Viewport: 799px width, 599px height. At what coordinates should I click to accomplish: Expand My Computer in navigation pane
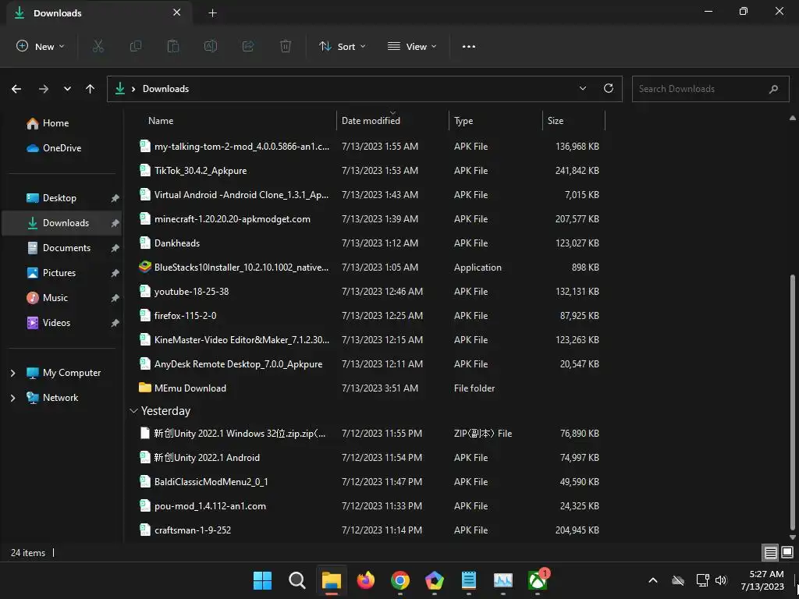[x=12, y=373]
